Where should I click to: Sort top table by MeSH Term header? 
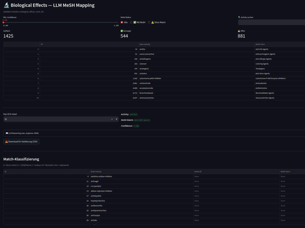click(x=280, y=44)
